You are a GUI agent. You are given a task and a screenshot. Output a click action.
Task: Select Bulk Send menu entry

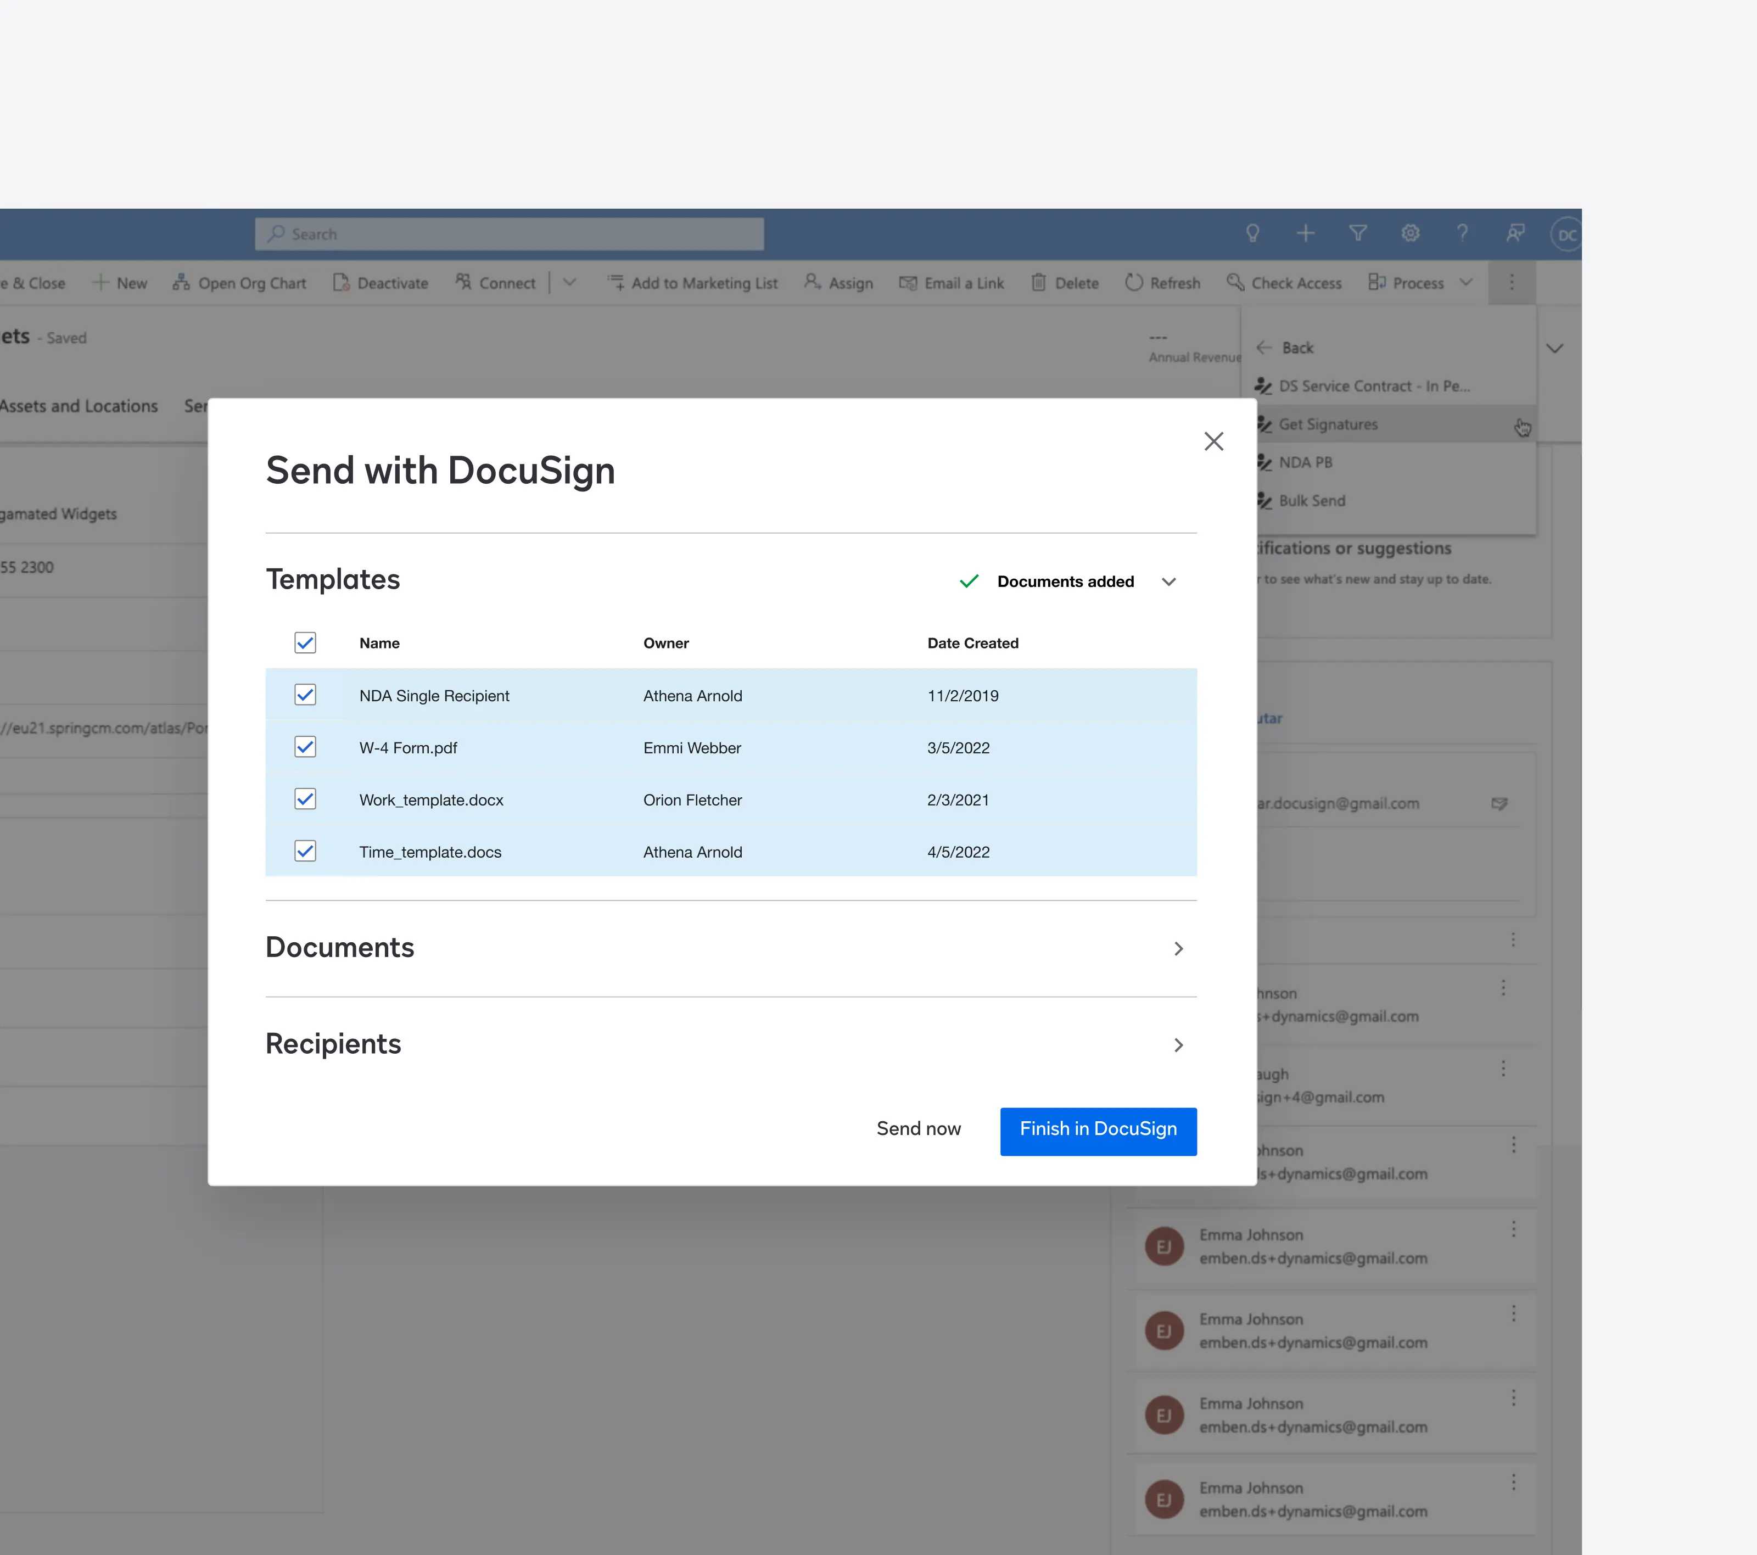[x=1312, y=500]
